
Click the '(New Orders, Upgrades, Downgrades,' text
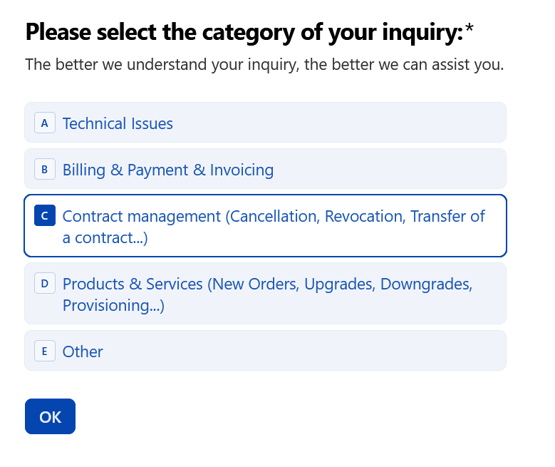339,284
